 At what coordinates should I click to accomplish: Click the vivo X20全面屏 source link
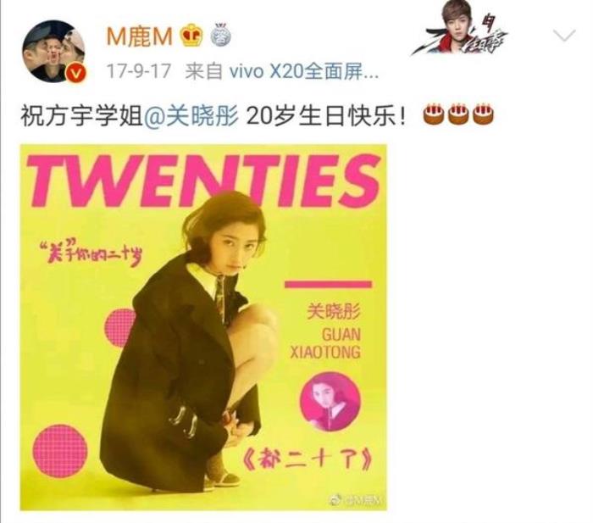click(x=304, y=71)
